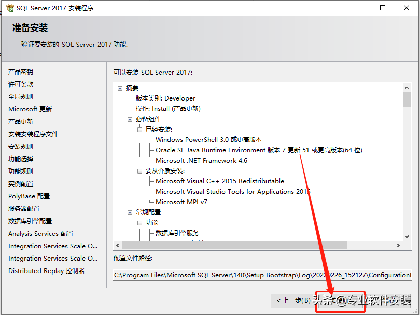Click the horizontal scrollbar right arrow

pos(398,245)
